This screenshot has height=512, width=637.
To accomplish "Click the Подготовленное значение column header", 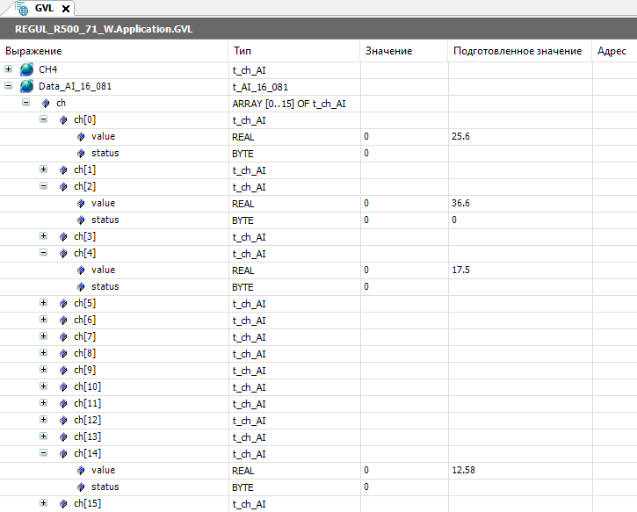I will [518, 51].
